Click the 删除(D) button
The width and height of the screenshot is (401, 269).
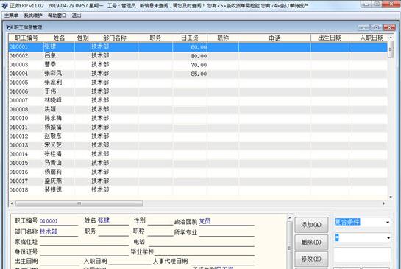pyautogui.click(x=311, y=242)
